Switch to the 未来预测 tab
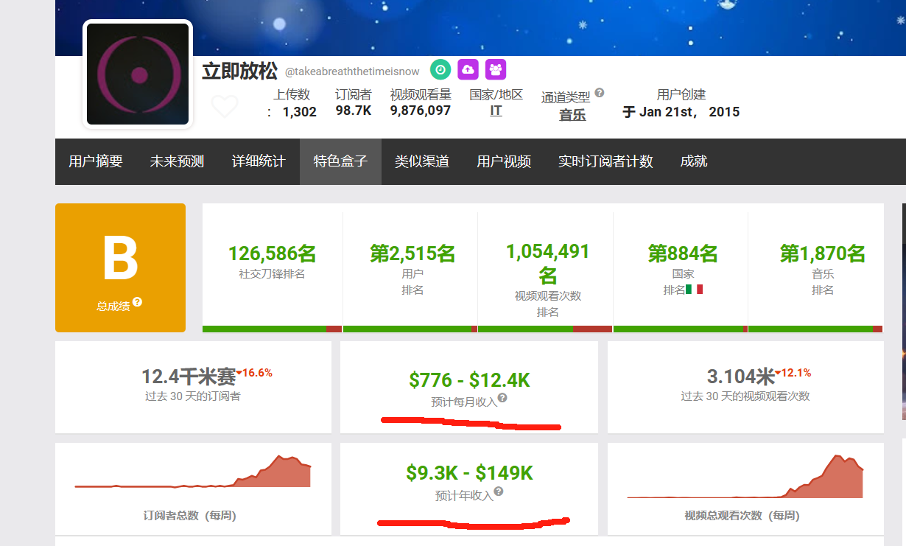This screenshot has width=906, height=546. 177,161
